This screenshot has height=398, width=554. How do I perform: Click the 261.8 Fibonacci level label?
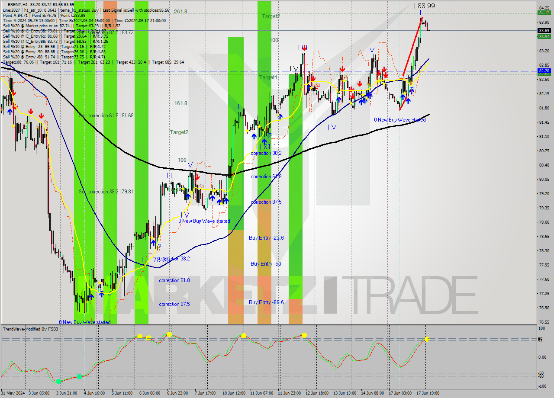point(180,12)
